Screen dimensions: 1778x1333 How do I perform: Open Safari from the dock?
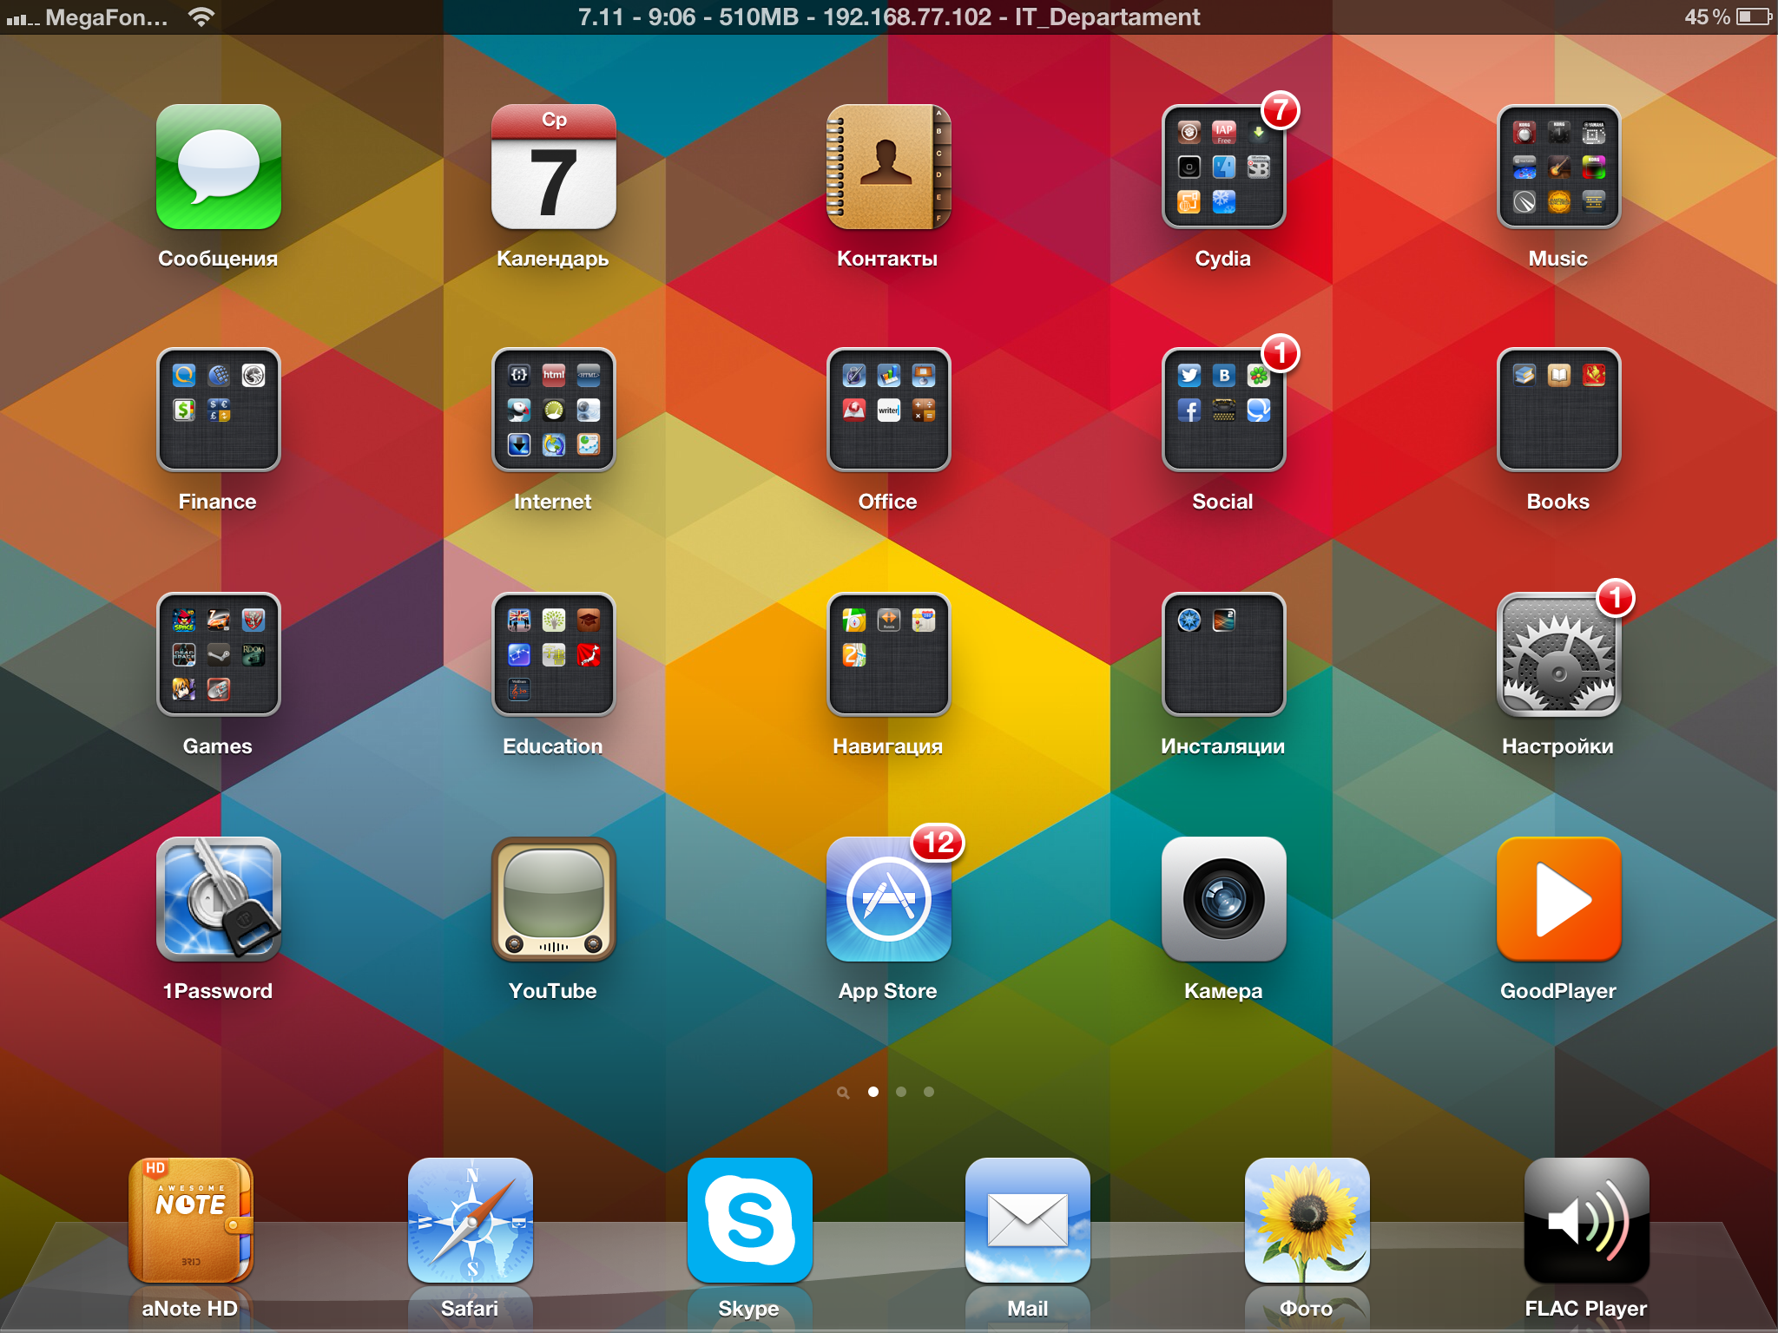[470, 1220]
